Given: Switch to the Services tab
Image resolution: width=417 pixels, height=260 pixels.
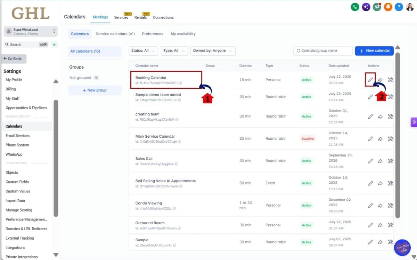Looking at the screenshot, I should [x=121, y=17].
